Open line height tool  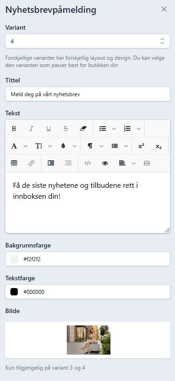coord(115,146)
